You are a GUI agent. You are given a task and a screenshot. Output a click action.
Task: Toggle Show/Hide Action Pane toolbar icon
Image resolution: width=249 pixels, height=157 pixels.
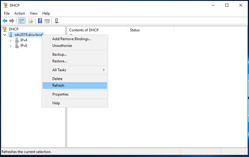tap(47, 21)
